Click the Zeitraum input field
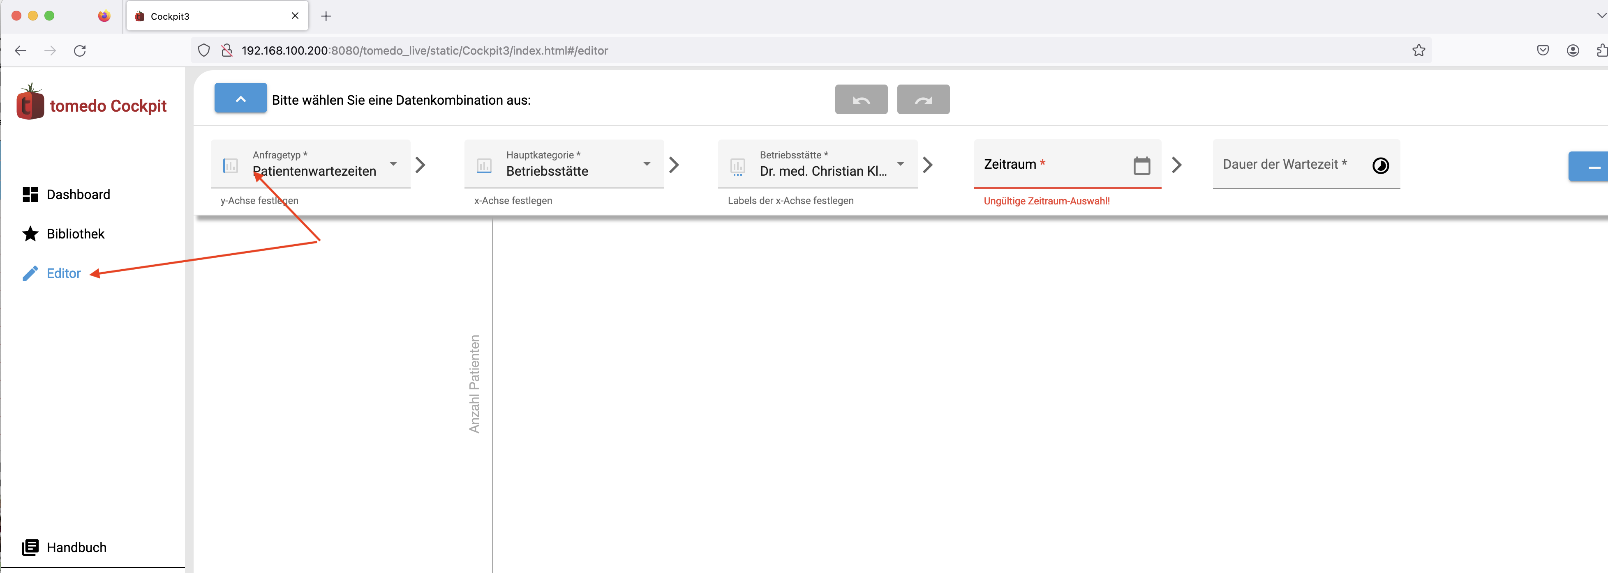1608x573 pixels. click(x=1067, y=164)
